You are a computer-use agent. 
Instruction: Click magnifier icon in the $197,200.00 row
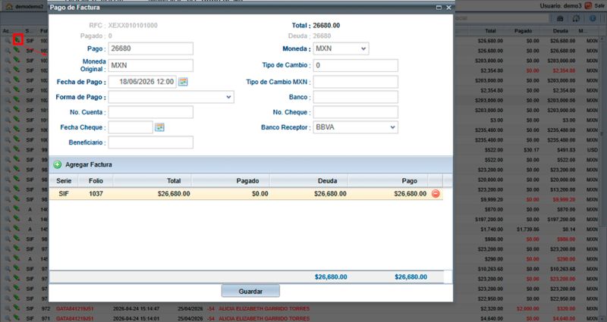point(8,219)
